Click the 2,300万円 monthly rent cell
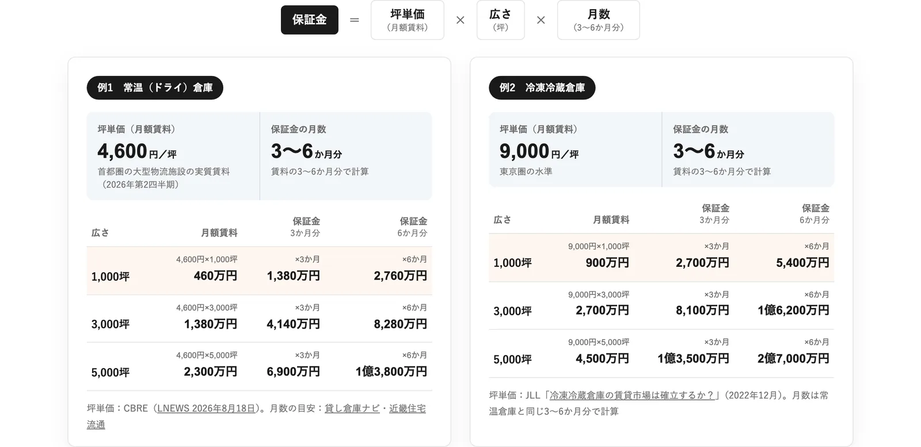Screen dimensions: 921x447 click(211, 372)
